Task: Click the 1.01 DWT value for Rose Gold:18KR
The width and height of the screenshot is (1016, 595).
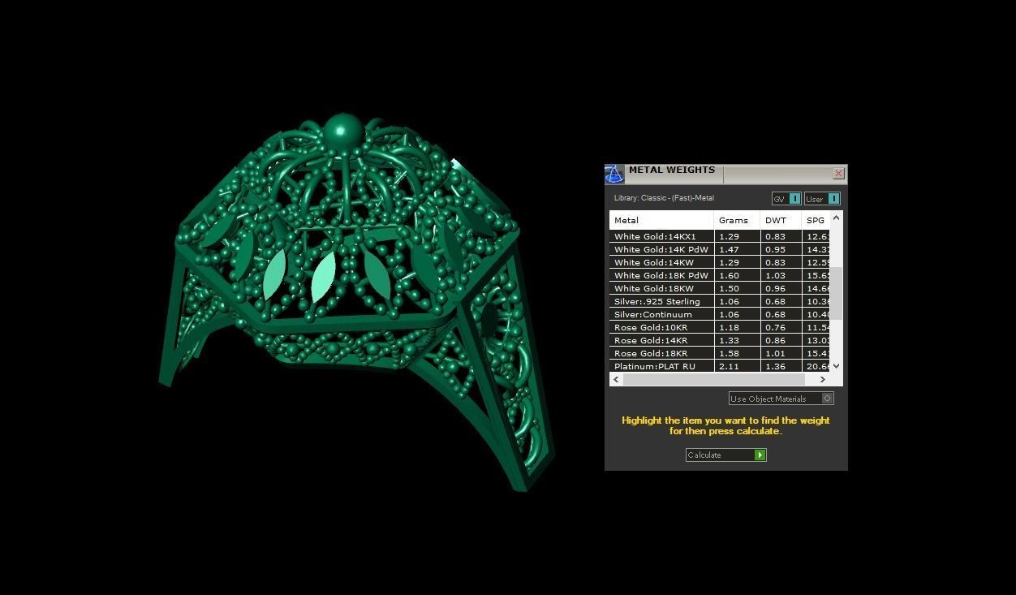Action: tap(775, 353)
